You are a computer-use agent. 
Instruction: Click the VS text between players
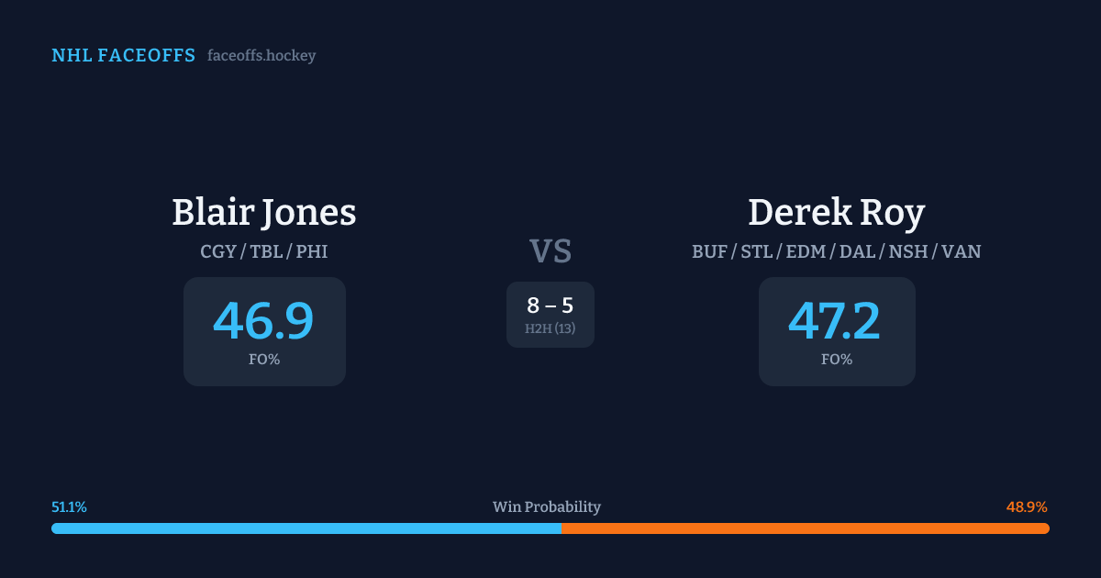[x=550, y=251]
